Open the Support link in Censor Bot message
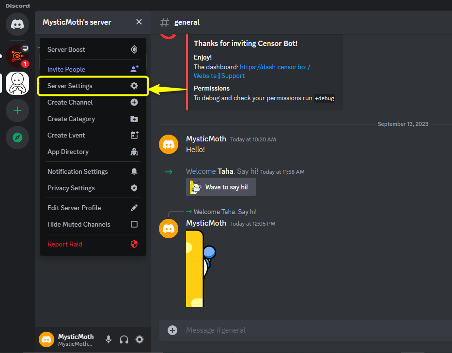 pos(233,76)
